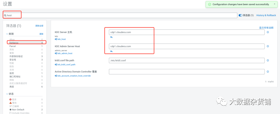Filter by Include Overrides status

[26, 113]
